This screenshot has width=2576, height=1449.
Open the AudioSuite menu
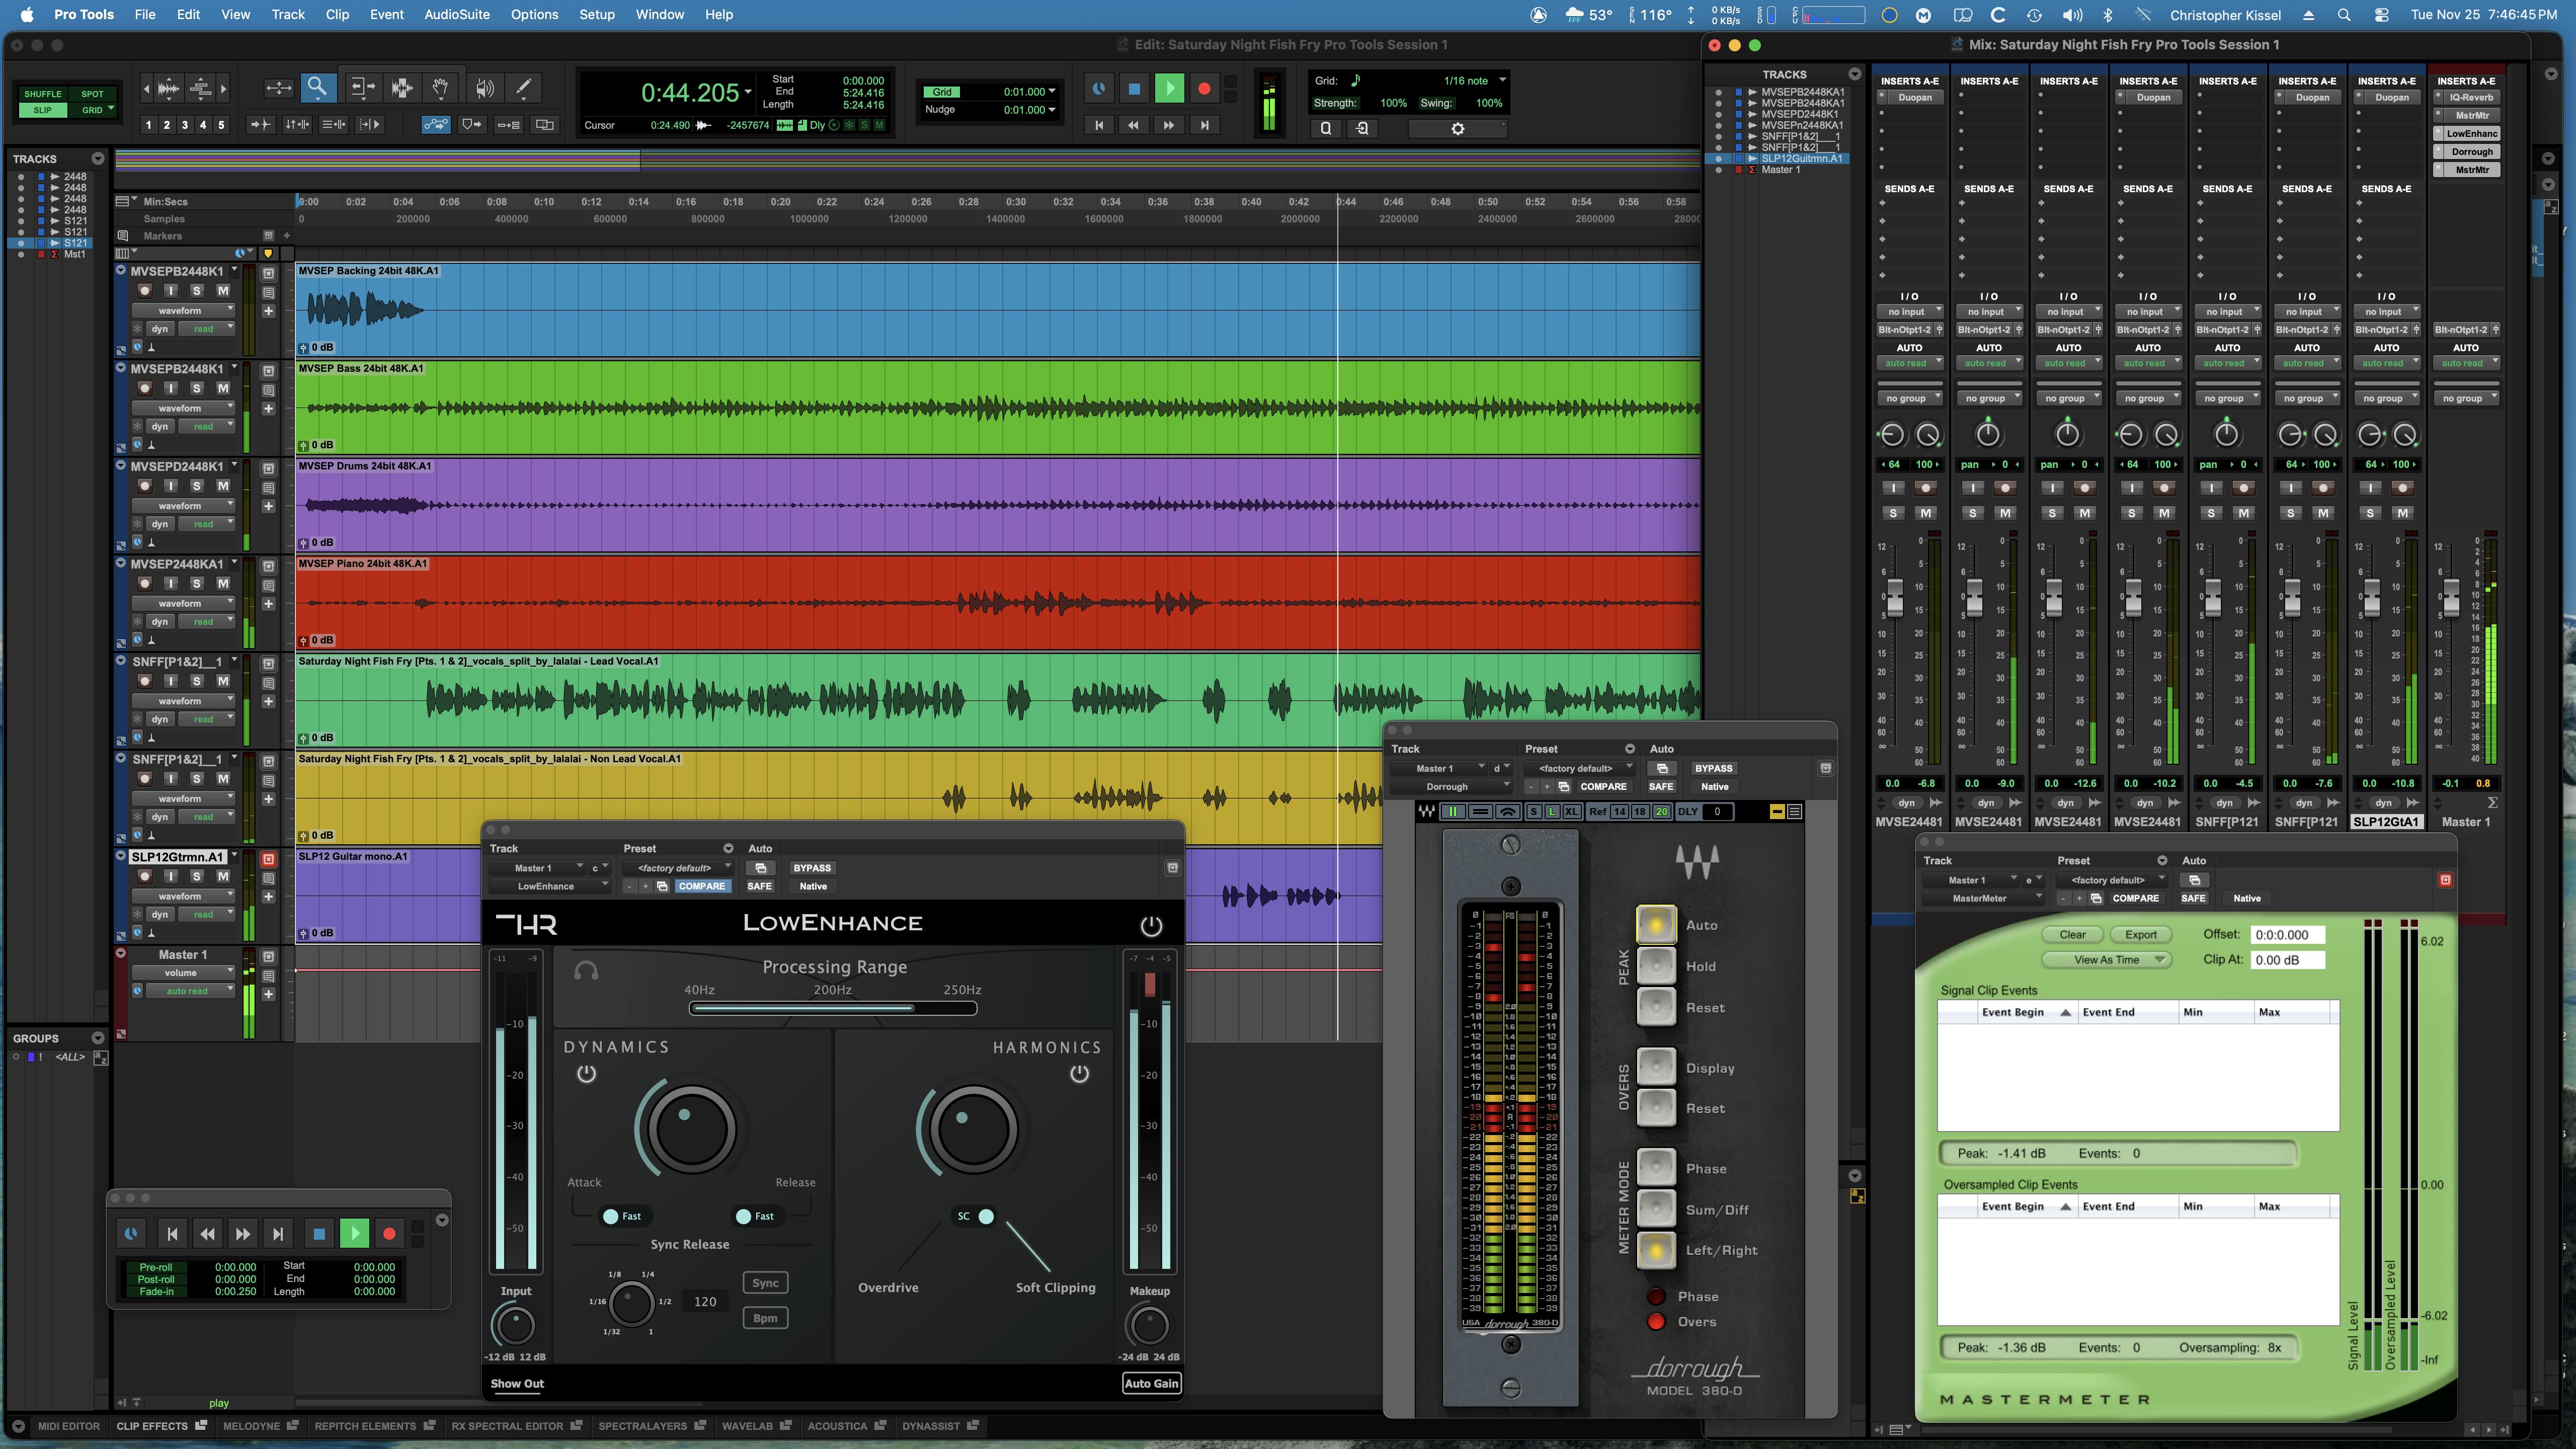[x=456, y=14]
